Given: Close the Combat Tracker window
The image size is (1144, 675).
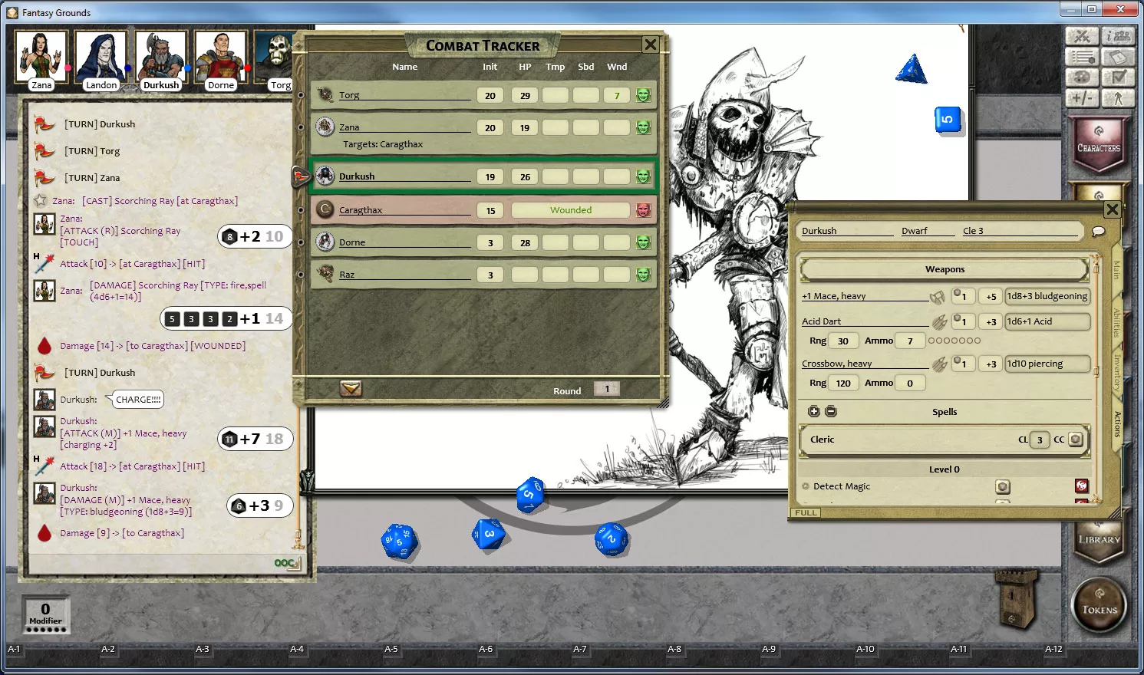Looking at the screenshot, I should (x=651, y=44).
